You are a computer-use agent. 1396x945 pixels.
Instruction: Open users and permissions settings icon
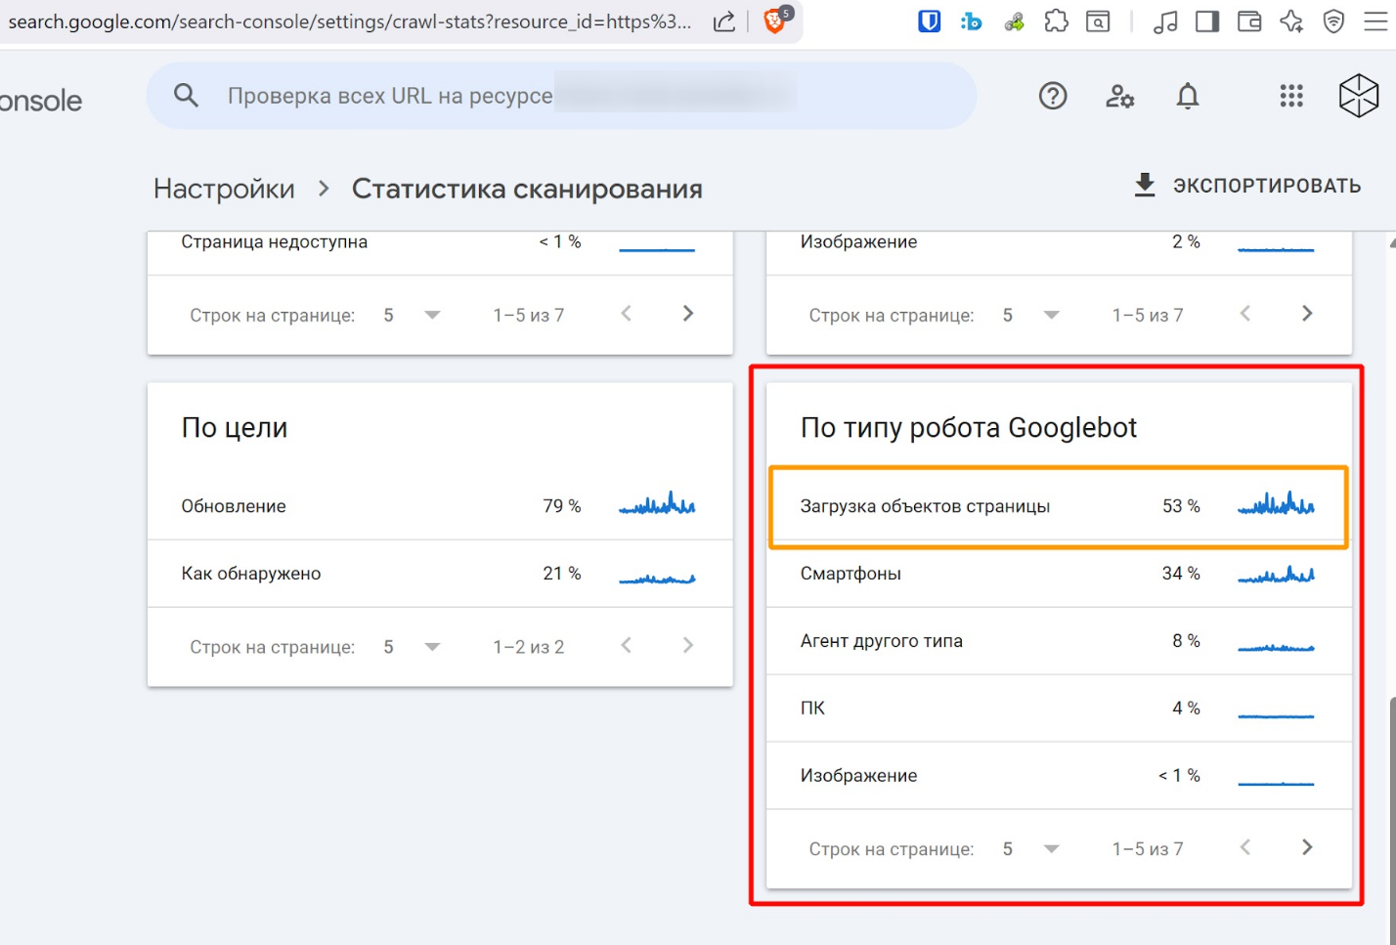(x=1119, y=96)
